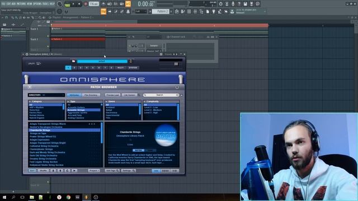Viewport: 358px width, 201px height.
Task: Click the tempo display showing 116
Action: point(94,4)
